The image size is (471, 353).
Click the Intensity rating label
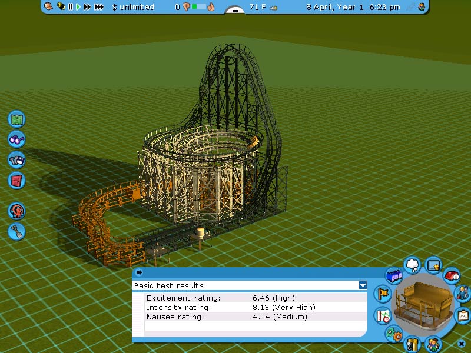[x=179, y=307]
